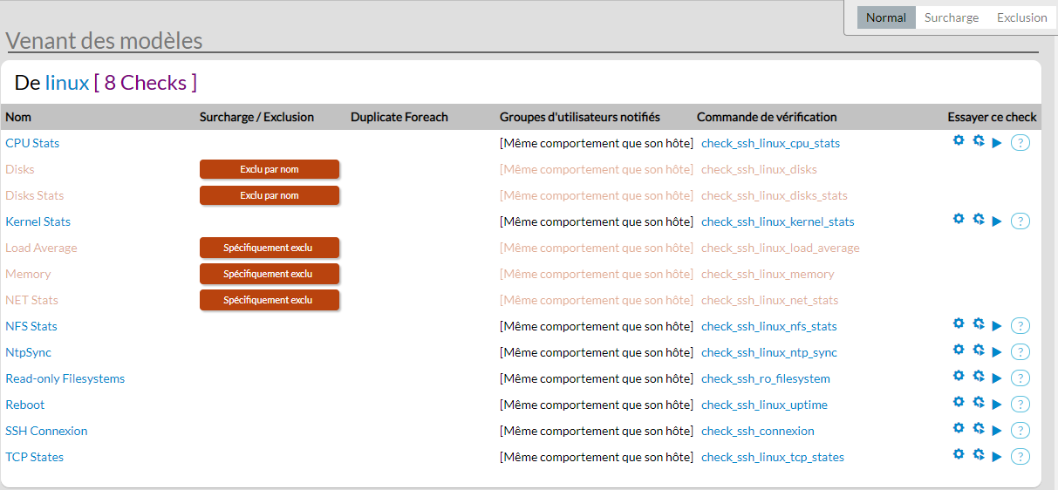Click 'Exclu par nom' button for Disks

coord(269,169)
